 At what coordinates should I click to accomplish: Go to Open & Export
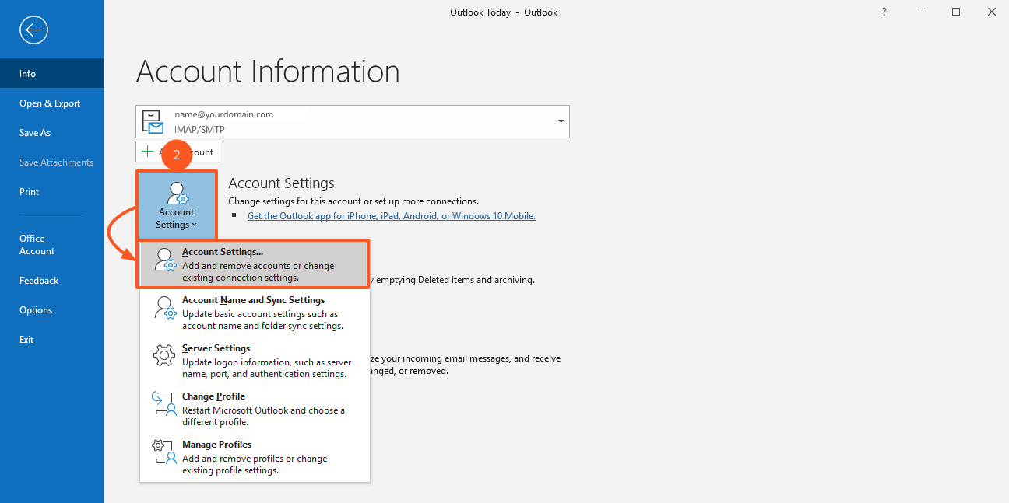50,103
